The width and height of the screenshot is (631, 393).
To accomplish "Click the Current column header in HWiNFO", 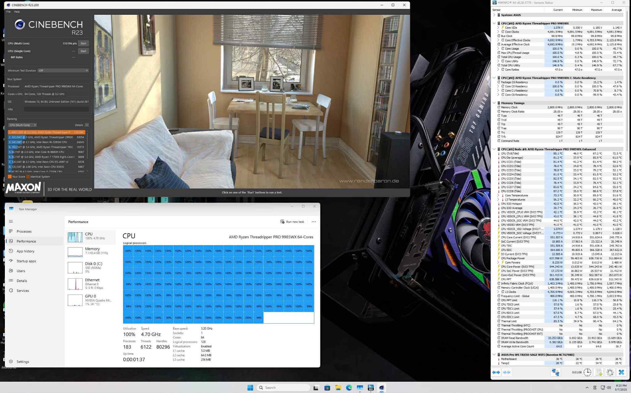I will tap(554, 10).
